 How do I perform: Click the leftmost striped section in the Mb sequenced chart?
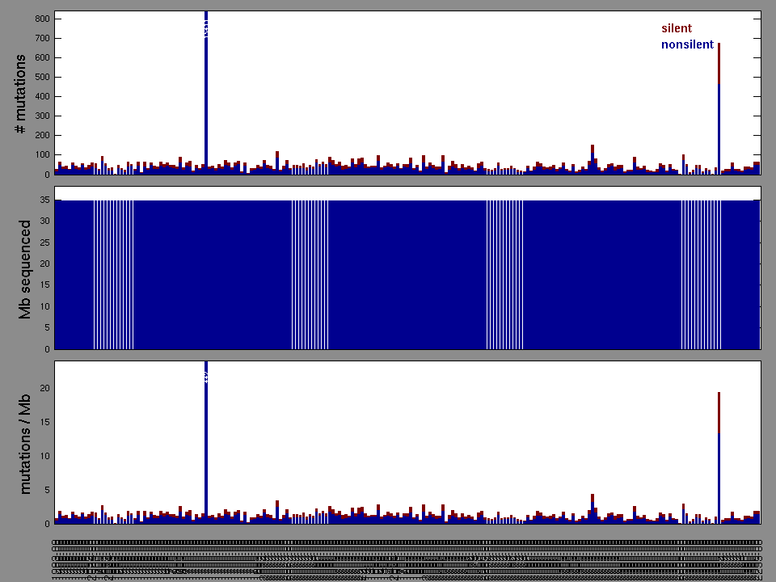(x=113, y=275)
